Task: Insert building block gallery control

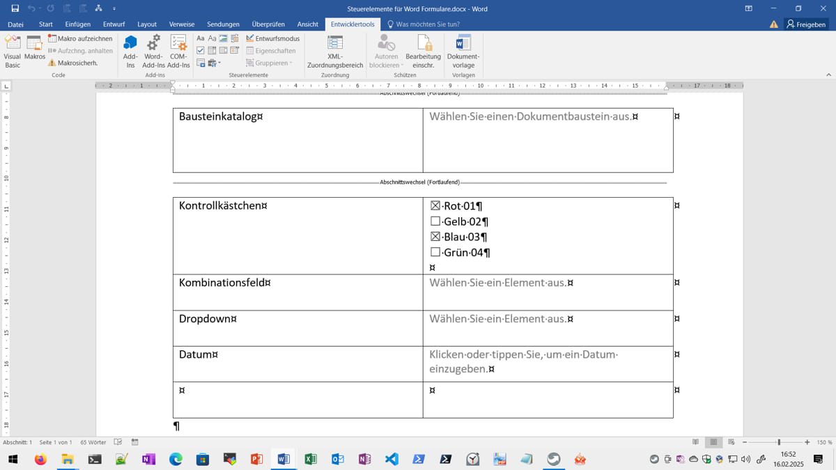Action: click(x=235, y=38)
